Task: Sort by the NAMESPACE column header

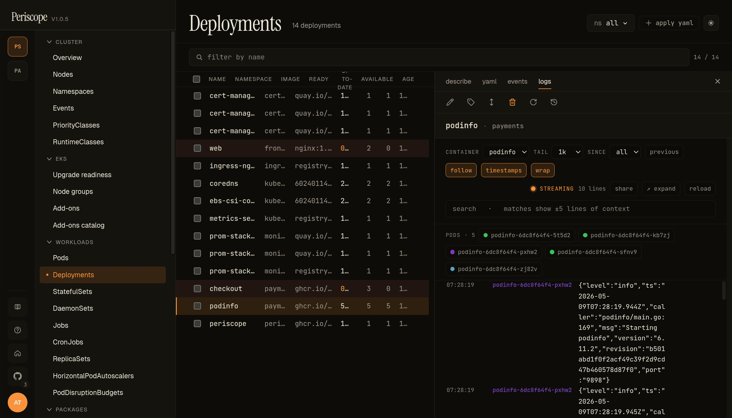Action: pos(253,79)
